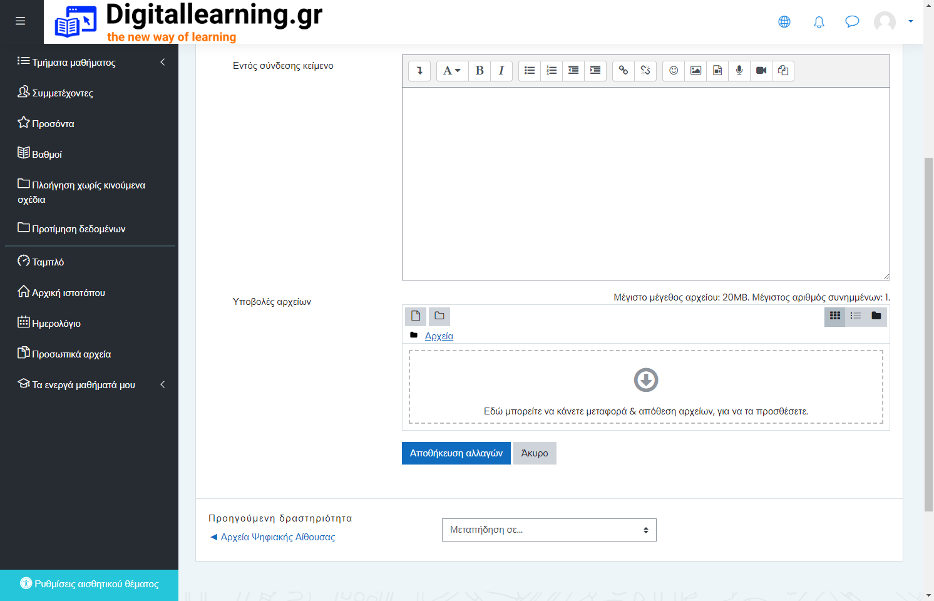Go to Αρχεία Ψηφιακής Αίθουσας activity
This screenshot has width=934, height=601.
(x=272, y=537)
